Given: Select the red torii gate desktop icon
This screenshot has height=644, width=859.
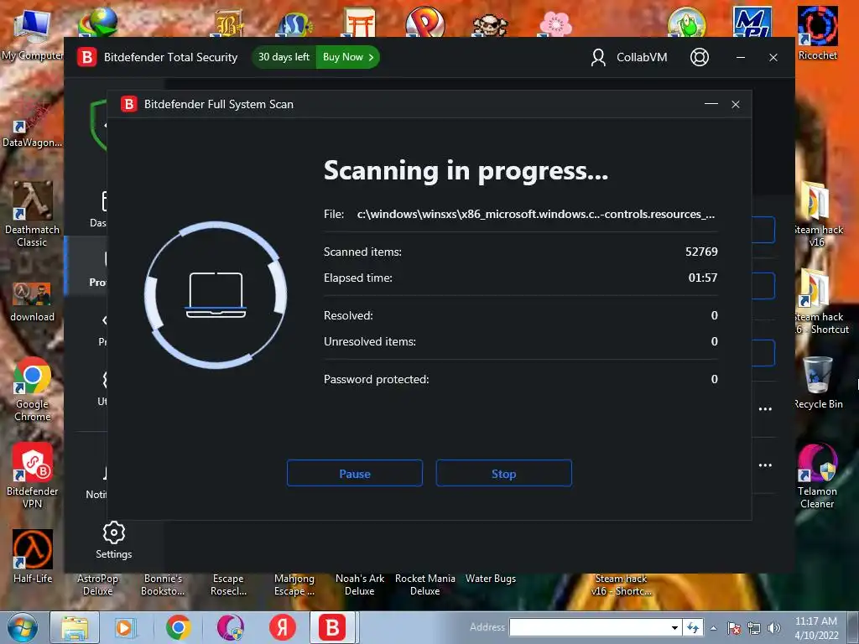Looking at the screenshot, I should (360, 23).
